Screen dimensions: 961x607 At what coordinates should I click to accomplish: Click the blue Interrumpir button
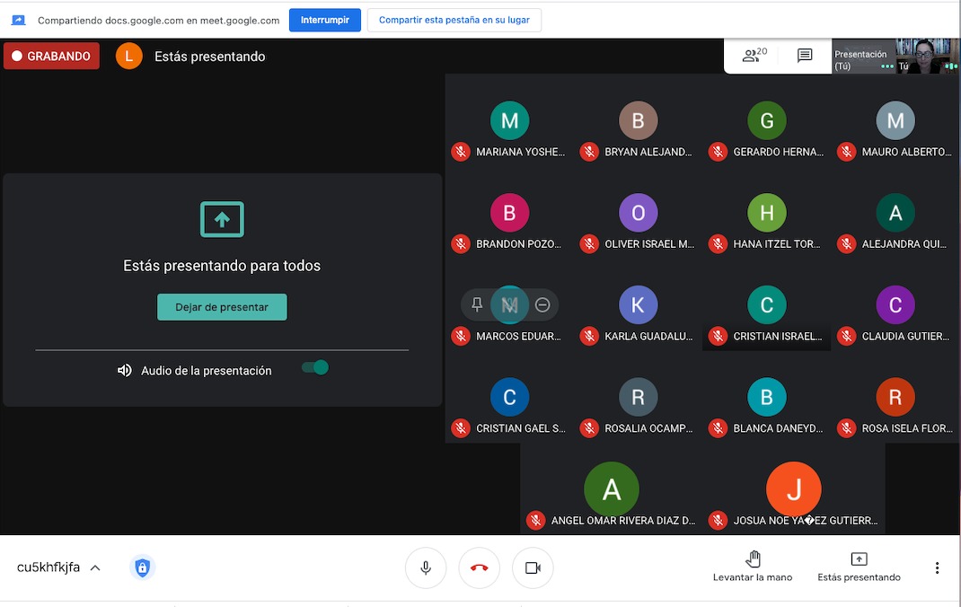click(x=325, y=20)
